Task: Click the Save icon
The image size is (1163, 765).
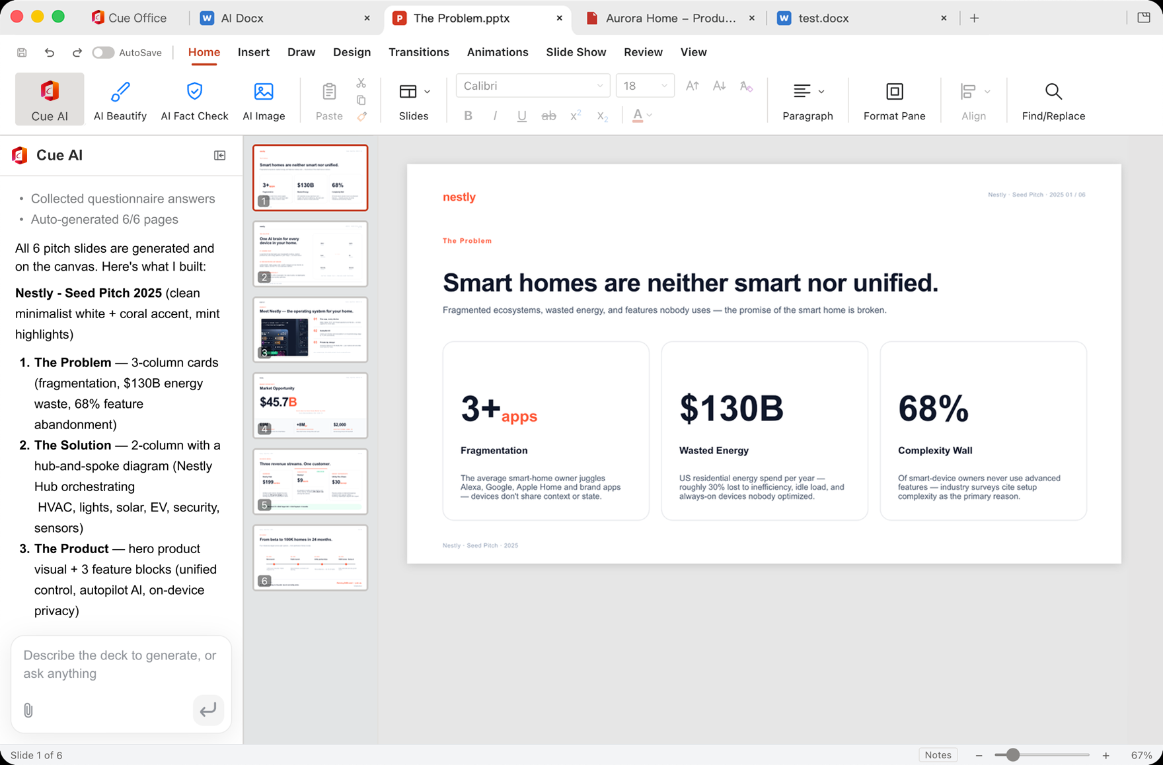Action: [22, 52]
